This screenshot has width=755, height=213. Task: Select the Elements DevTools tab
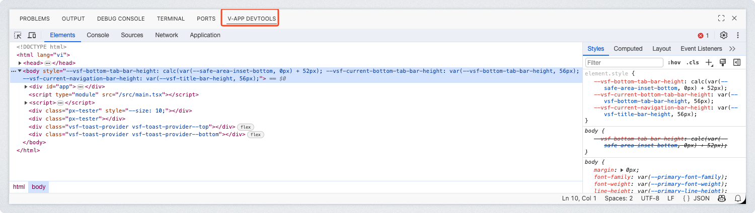[x=62, y=35]
